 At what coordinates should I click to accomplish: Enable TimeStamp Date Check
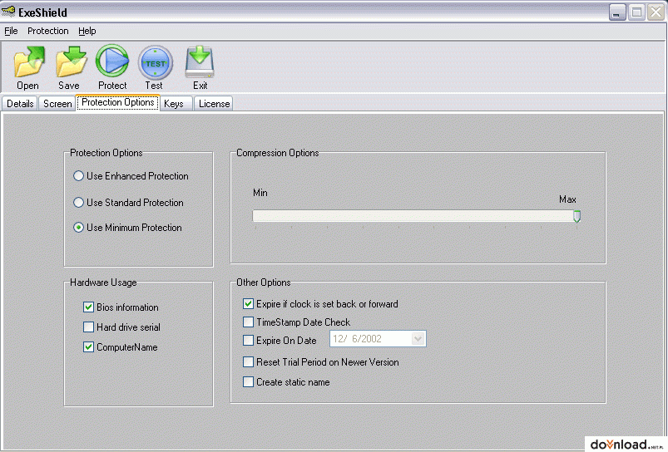click(248, 322)
